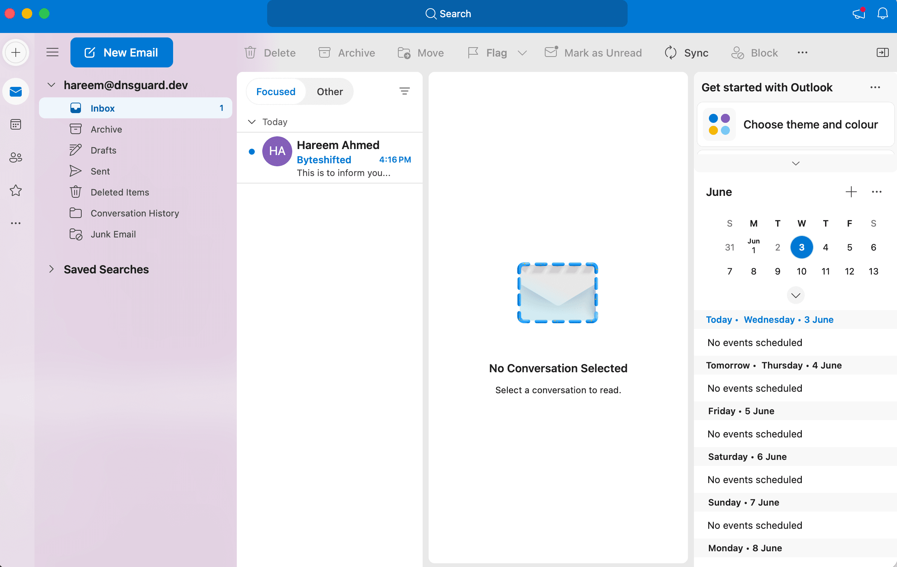
Task: Open toolbar more options ellipsis
Action: point(803,53)
